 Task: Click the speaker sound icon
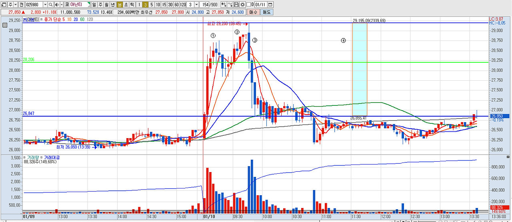click(x=57, y=5)
